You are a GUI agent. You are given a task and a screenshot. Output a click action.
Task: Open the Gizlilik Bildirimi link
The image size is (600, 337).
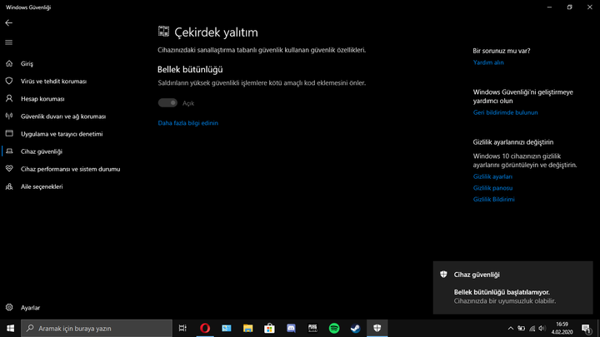pos(493,200)
